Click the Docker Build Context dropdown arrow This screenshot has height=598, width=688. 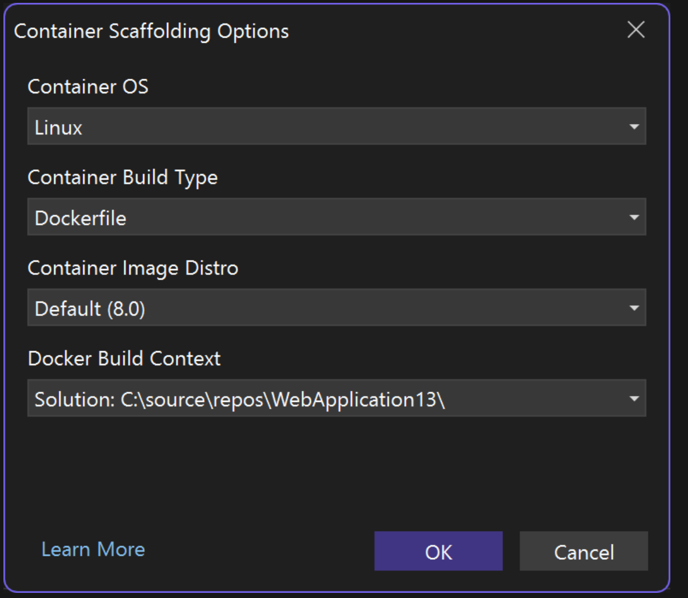(634, 398)
